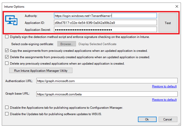Close the Intune Options dialog
The image size is (184, 130).
click(177, 6)
